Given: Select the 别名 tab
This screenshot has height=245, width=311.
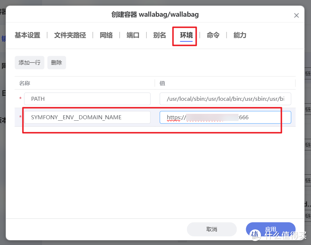Looking at the screenshot, I should [159, 35].
